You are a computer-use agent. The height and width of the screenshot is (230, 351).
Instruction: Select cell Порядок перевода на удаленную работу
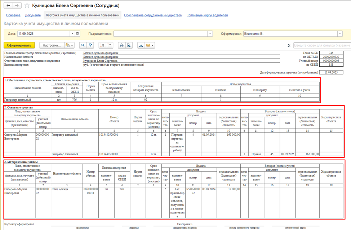[177, 143]
